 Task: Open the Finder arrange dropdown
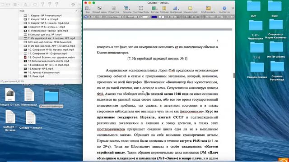click(x=16, y=4)
